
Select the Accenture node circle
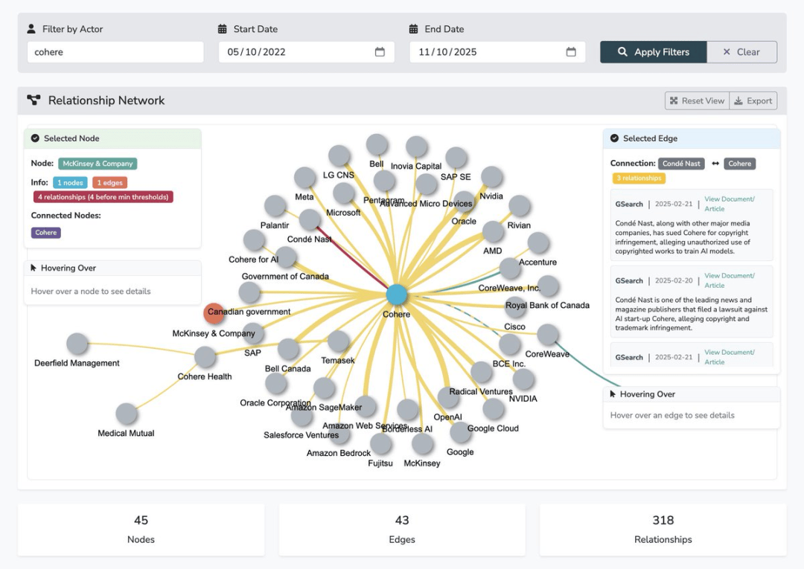coord(537,242)
